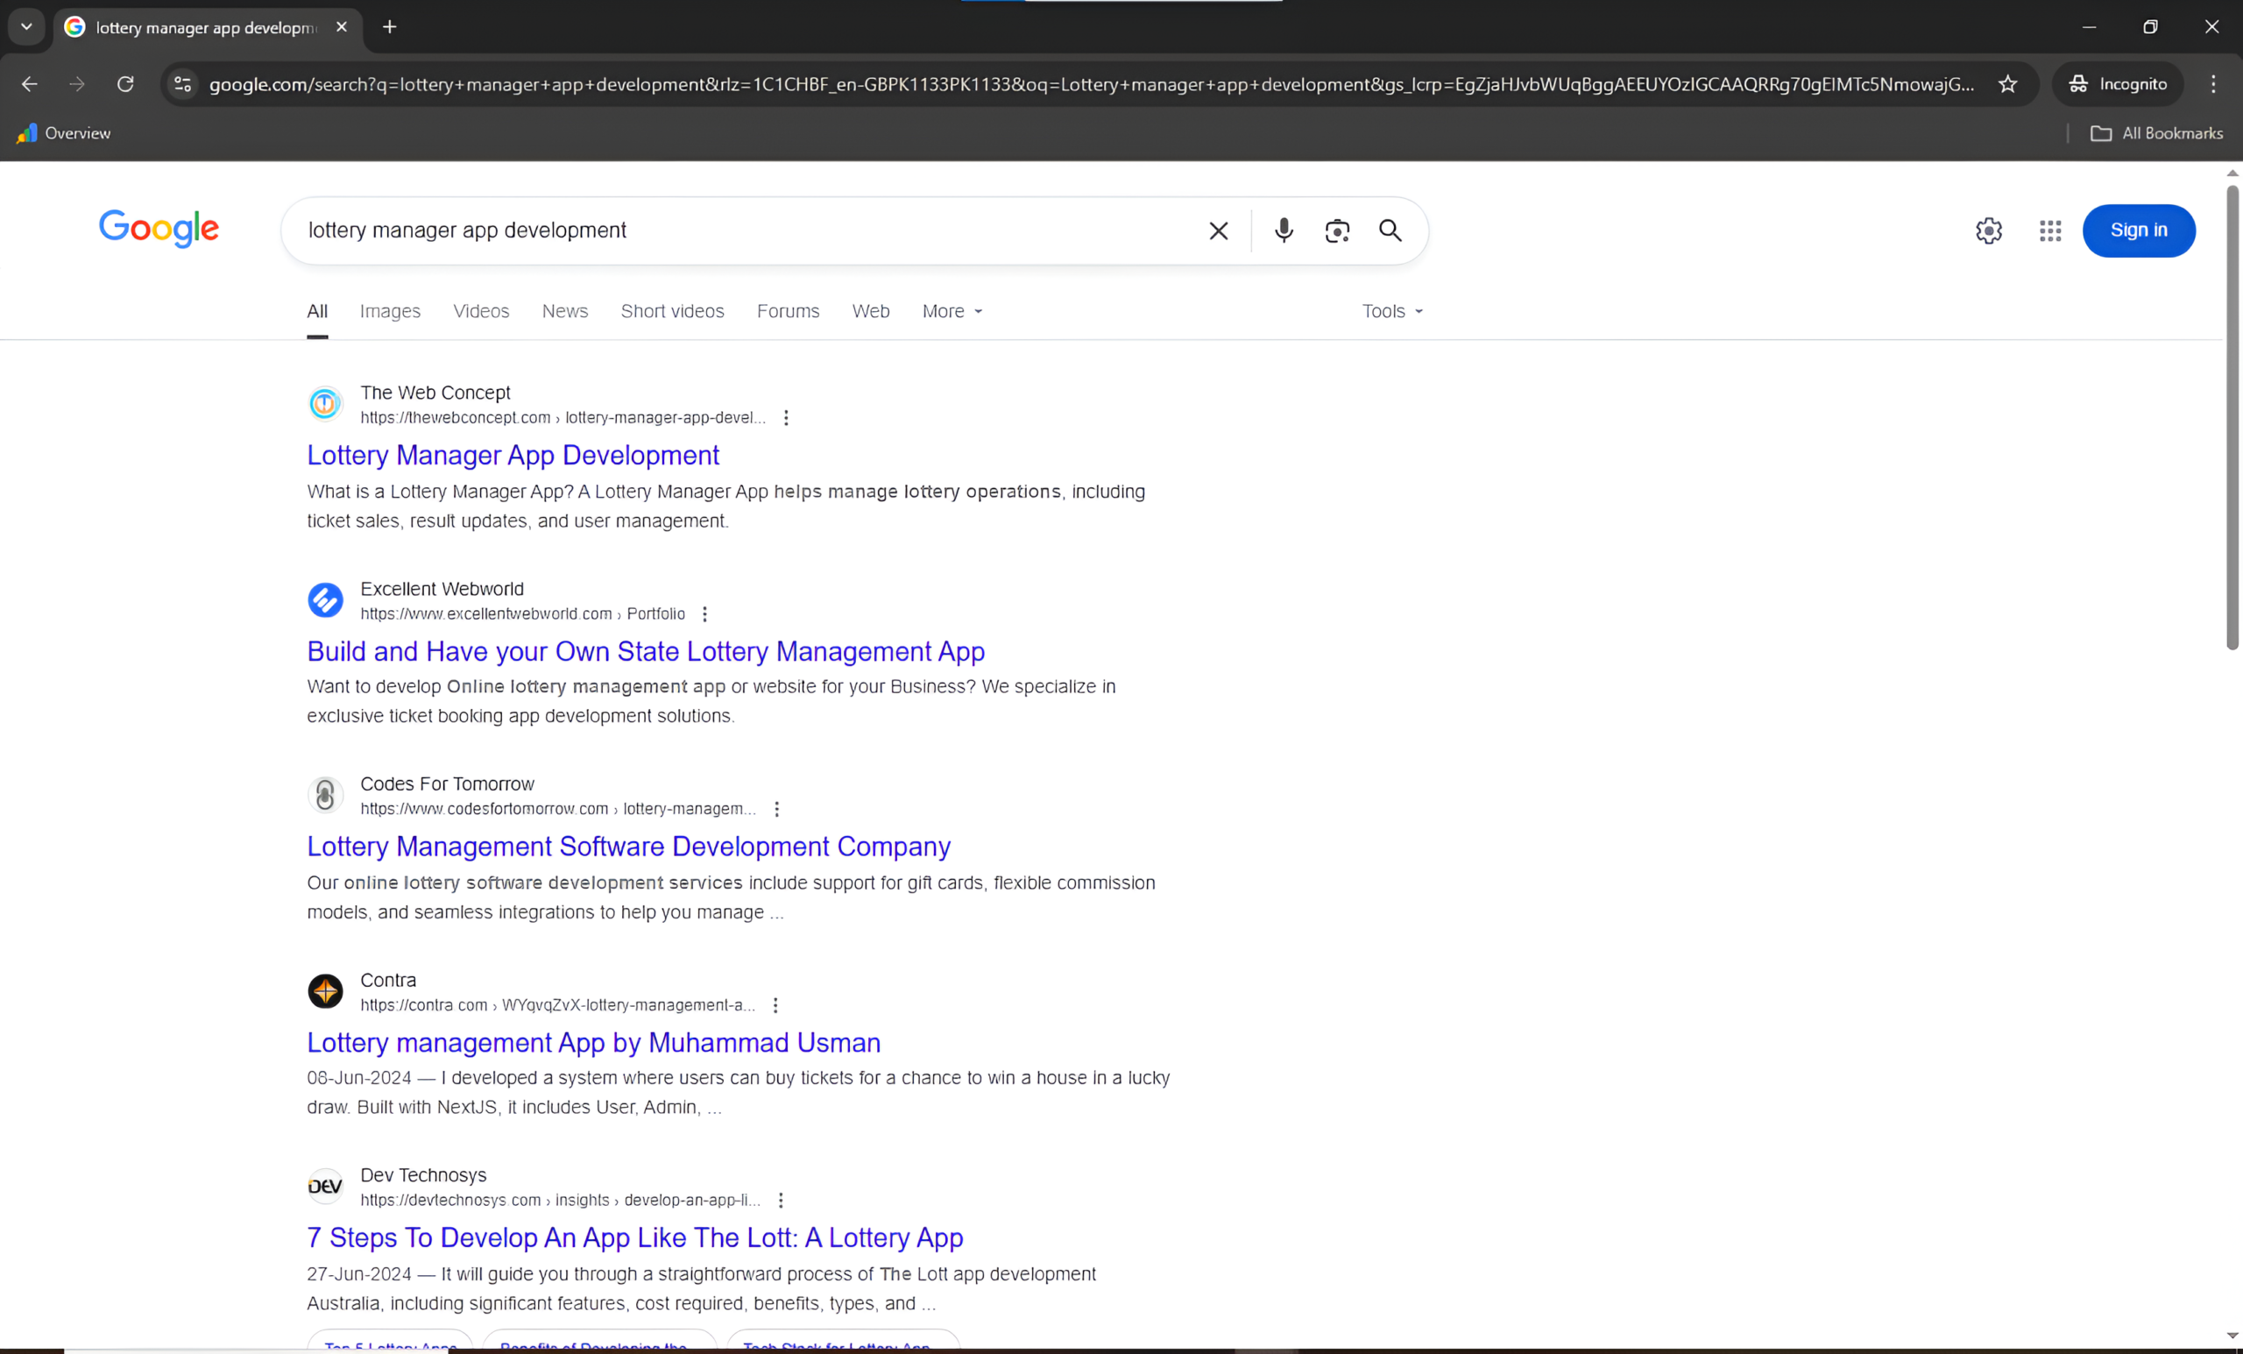Open quick settings gear icon
The height and width of the screenshot is (1354, 2243).
[x=1988, y=230]
